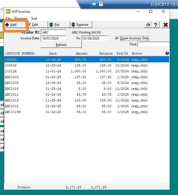This screenshot has height=195, width=178.
Task: Click the A/P Invoices window icon
Action: tap(8, 11)
